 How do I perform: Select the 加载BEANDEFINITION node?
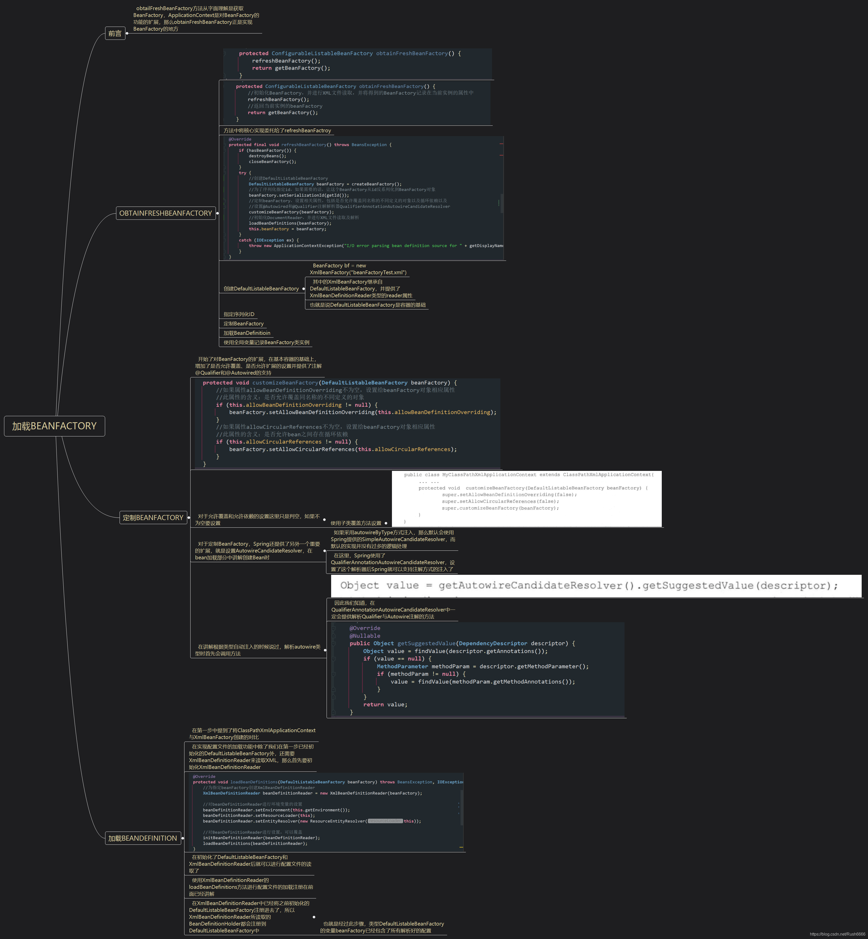pyautogui.click(x=143, y=838)
